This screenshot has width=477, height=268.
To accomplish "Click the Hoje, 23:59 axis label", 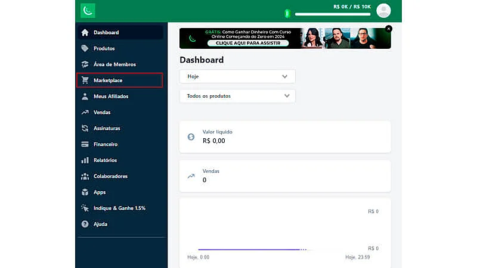I will tap(358, 257).
